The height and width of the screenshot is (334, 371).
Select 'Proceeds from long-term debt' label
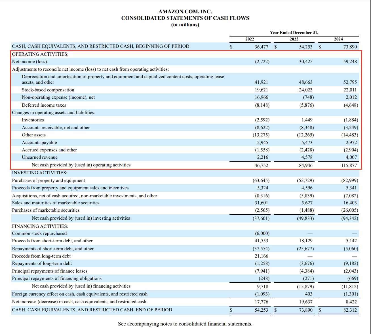click(41, 256)
